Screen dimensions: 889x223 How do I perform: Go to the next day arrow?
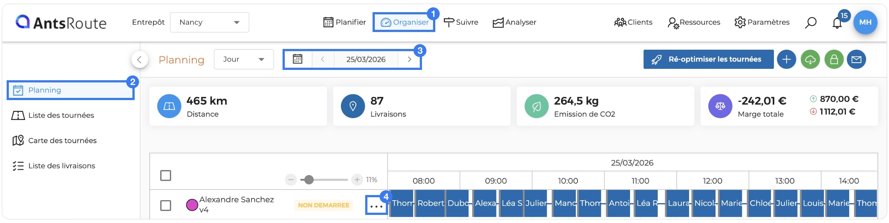point(409,59)
